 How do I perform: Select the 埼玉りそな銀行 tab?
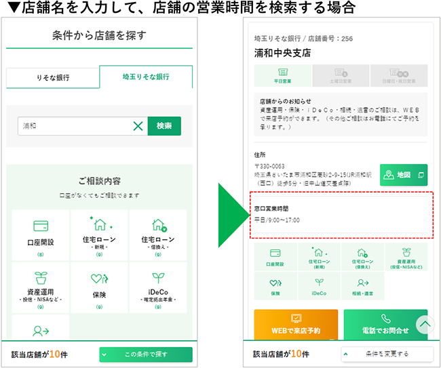(146, 77)
